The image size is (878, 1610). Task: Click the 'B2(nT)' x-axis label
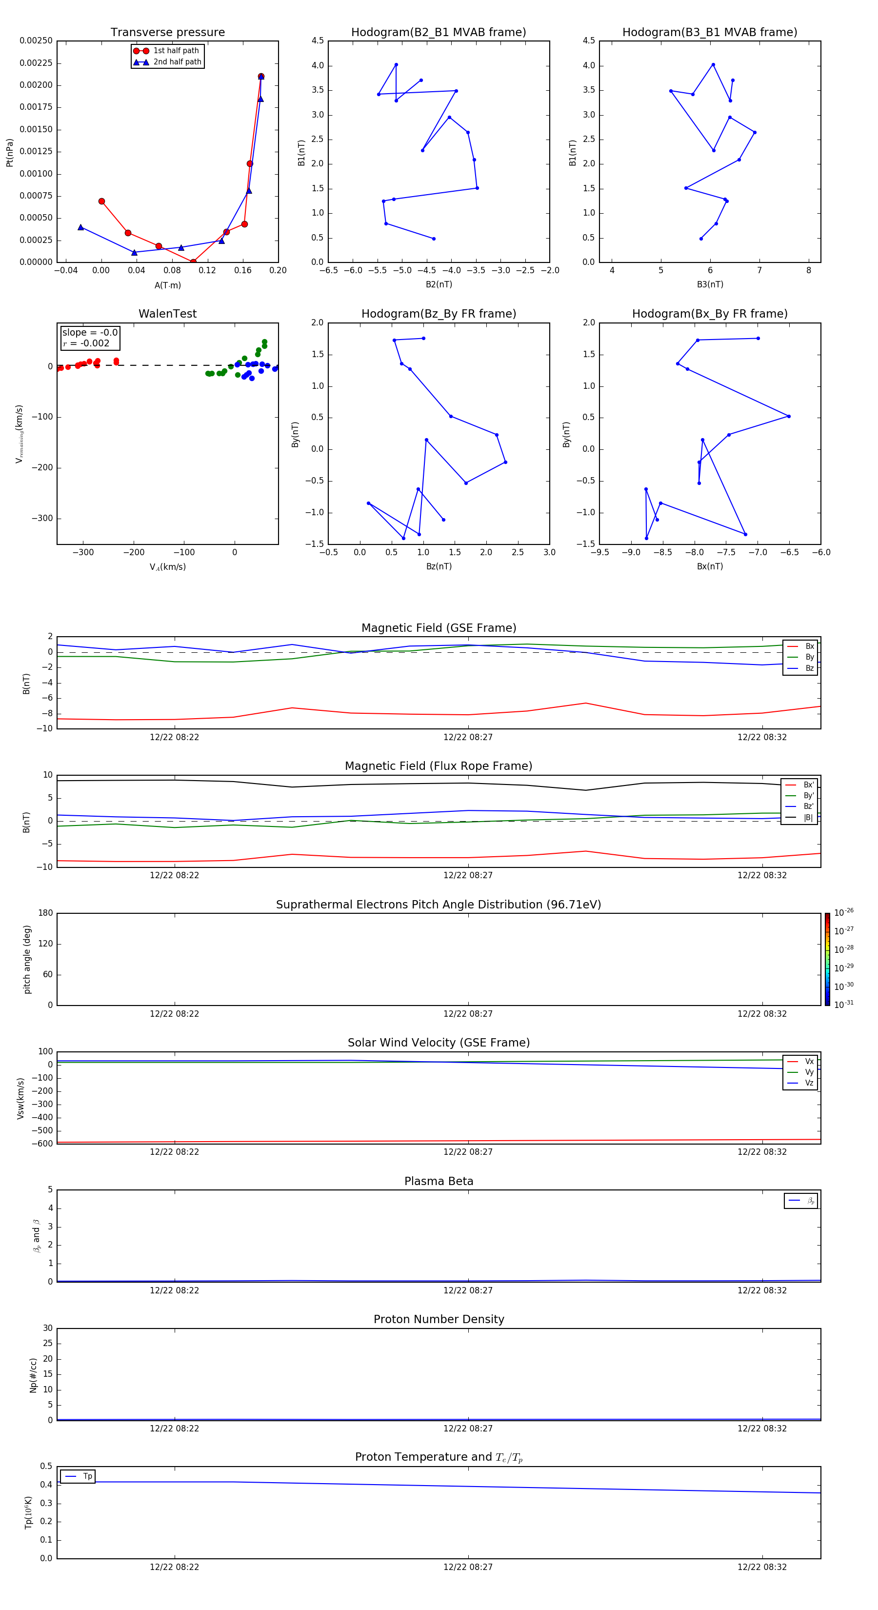pos(439,284)
